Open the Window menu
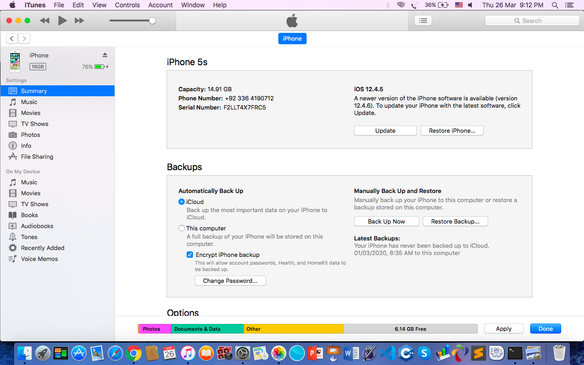The image size is (584, 365). [x=193, y=5]
